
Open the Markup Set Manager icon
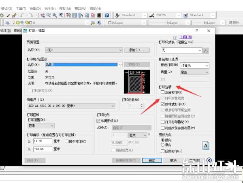click(93, 15)
